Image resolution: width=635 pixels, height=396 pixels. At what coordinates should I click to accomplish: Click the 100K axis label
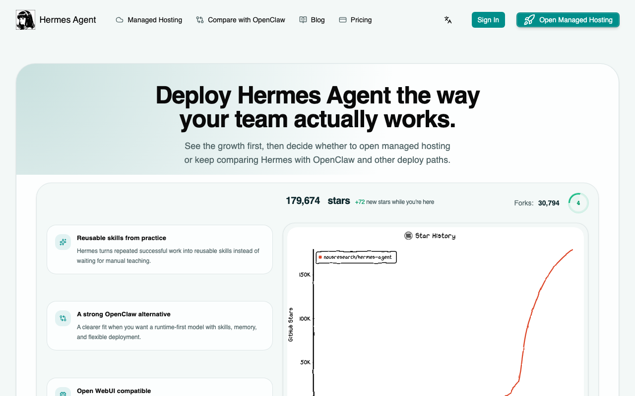point(305,319)
